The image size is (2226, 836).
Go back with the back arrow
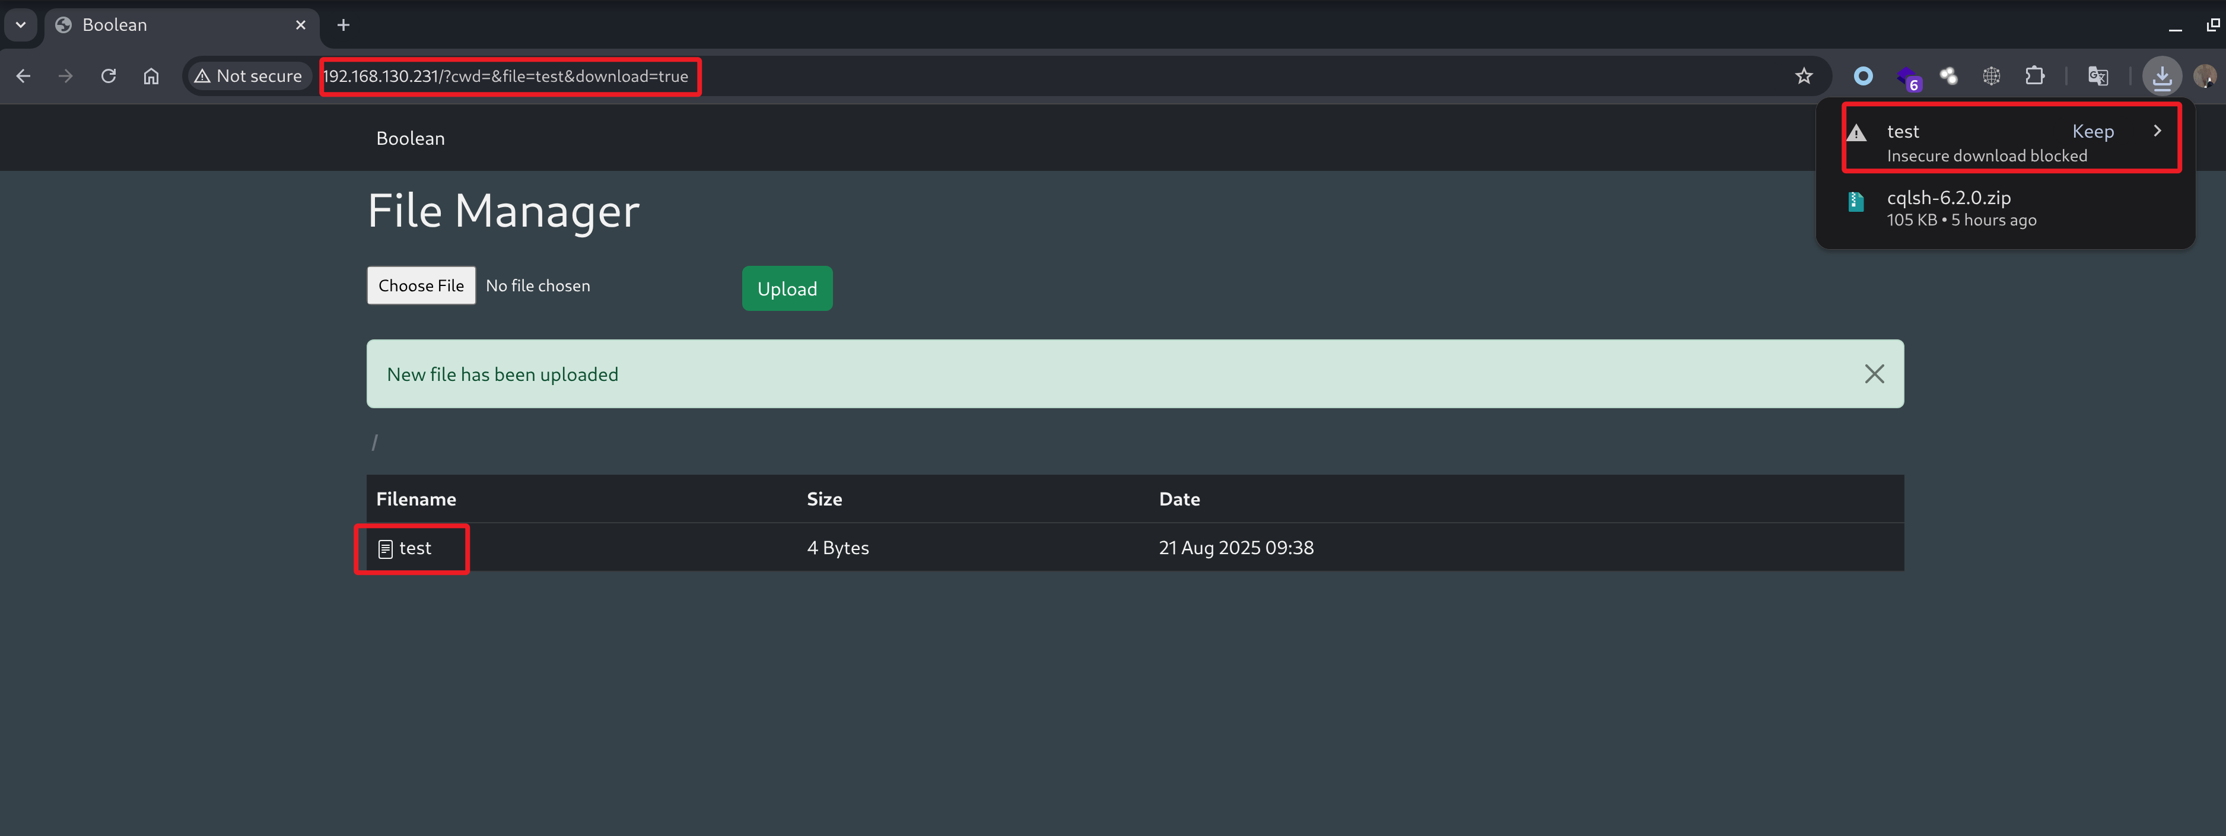point(23,76)
